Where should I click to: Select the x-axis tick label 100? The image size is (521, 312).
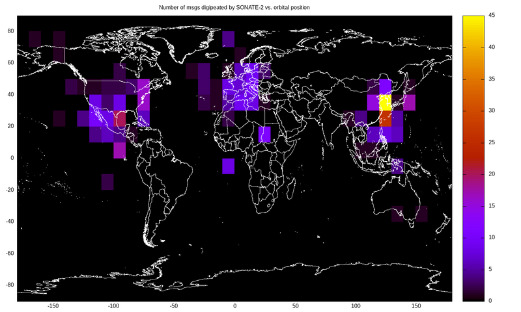356,306
